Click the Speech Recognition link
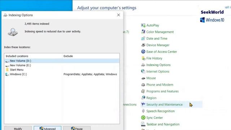Screen dimensions: 231x130 [x=160, y=111]
